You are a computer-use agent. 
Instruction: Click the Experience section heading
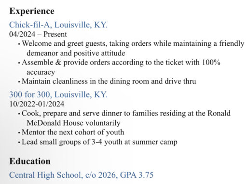(x=32, y=12)
